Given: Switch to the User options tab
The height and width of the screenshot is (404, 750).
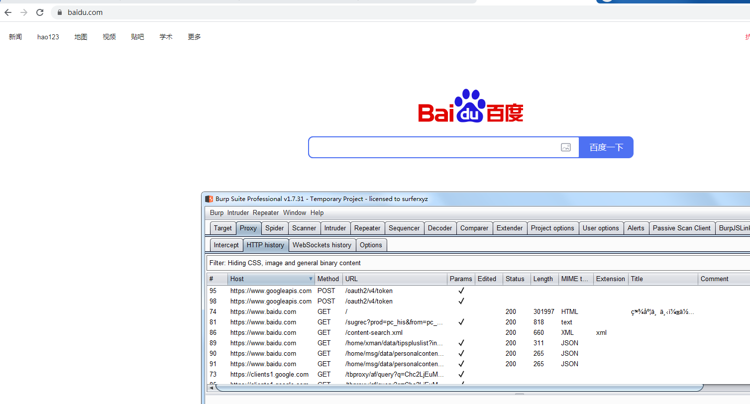Looking at the screenshot, I should (601, 228).
